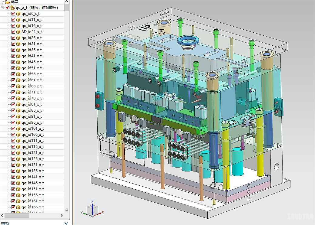The height and width of the screenshot is (225, 315).
Task: Click the part icon of qq_id121_x_t
Action: pyautogui.click(x=18, y=153)
